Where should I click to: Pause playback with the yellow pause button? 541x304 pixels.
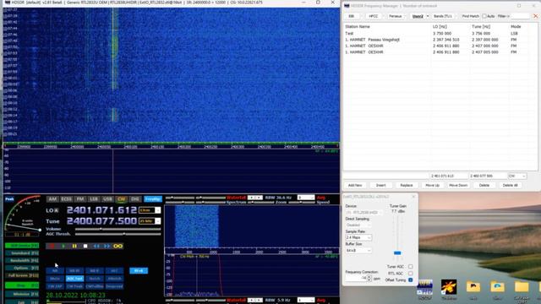pyautogui.click(x=74, y=246)
